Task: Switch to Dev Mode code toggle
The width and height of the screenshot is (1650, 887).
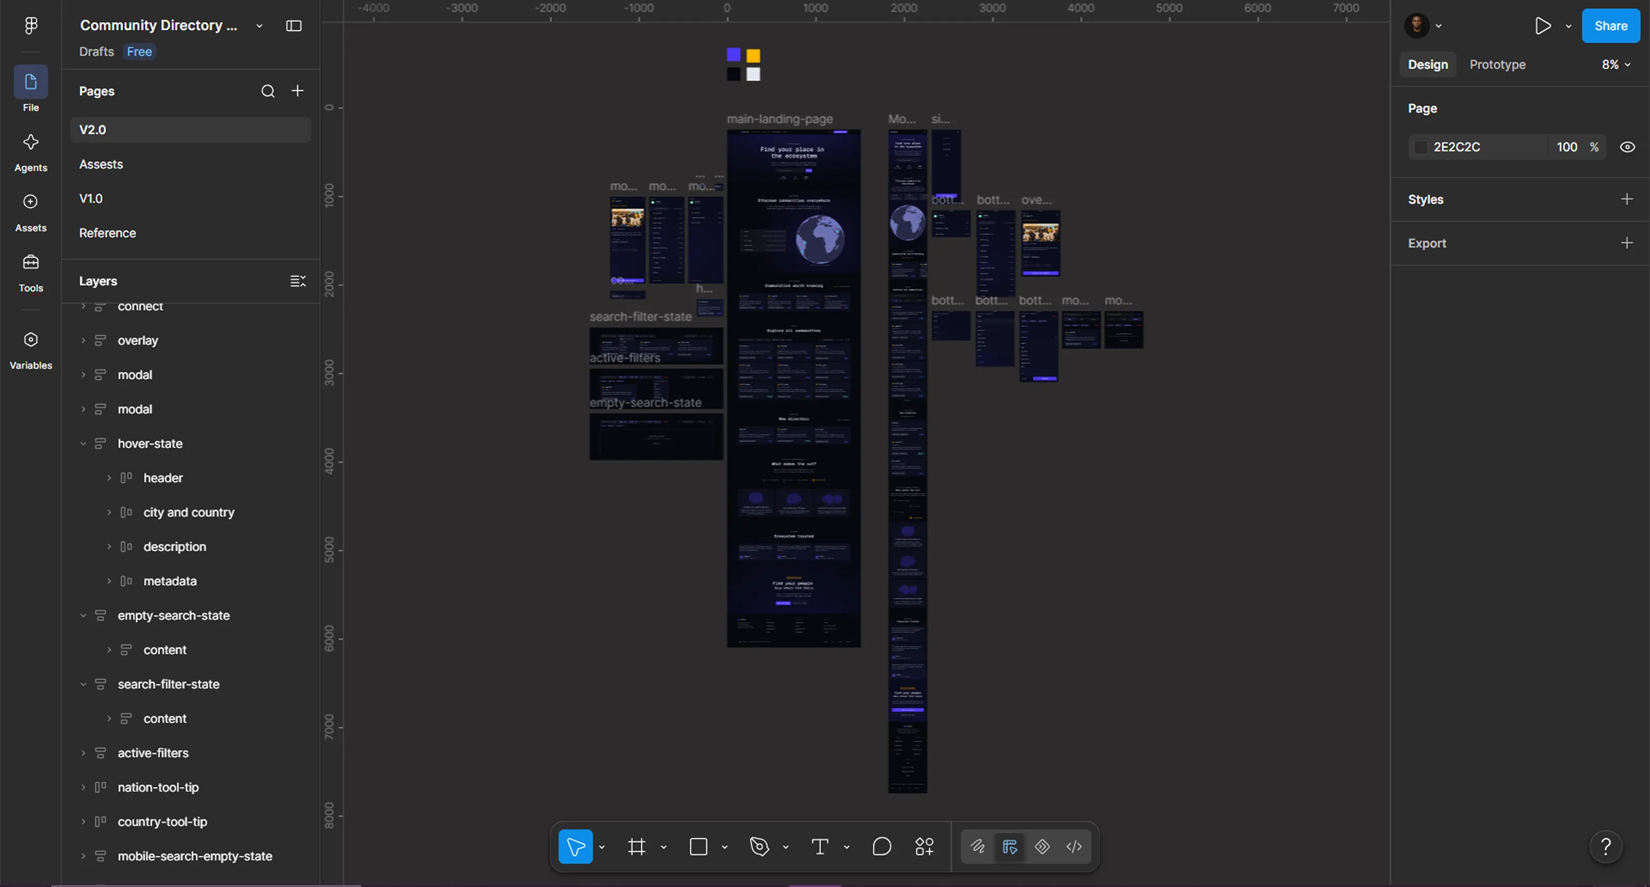Action: click(x=1074, y=847)
